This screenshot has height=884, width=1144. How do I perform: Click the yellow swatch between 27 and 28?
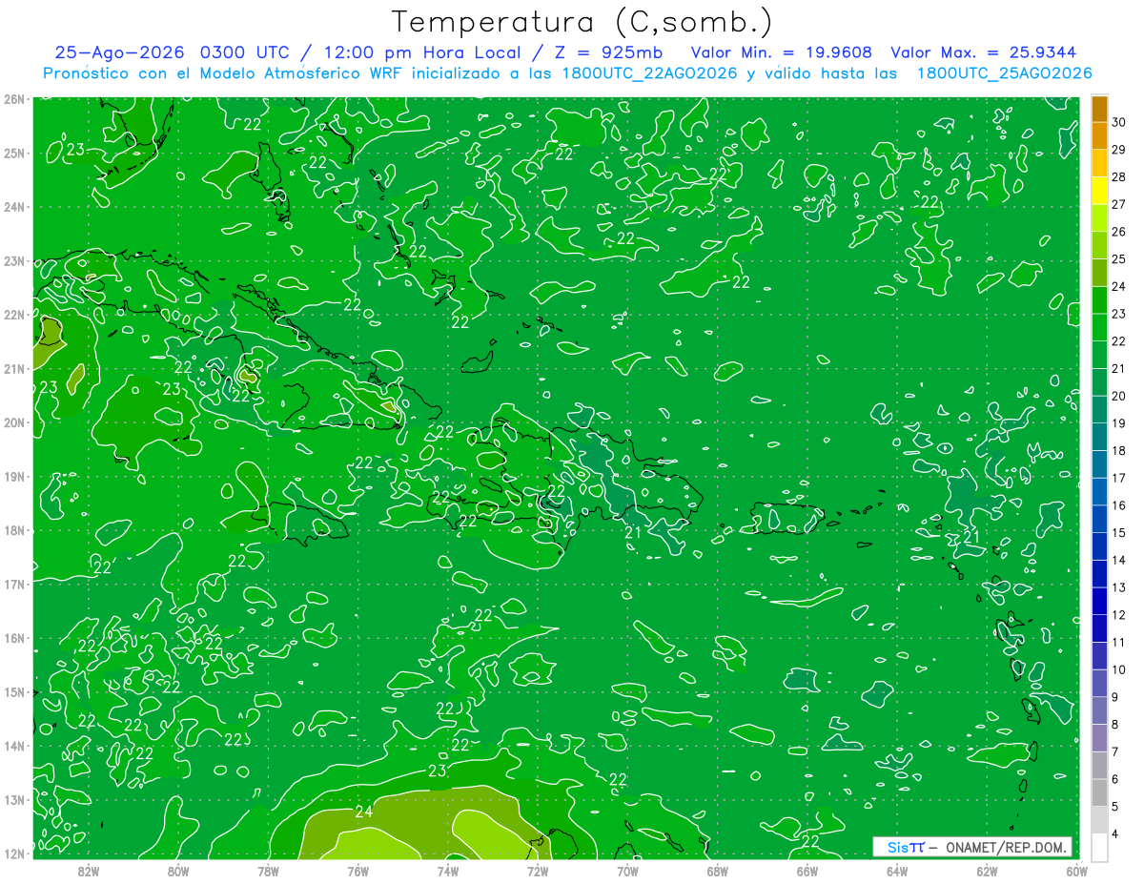tap(1099, 191)
